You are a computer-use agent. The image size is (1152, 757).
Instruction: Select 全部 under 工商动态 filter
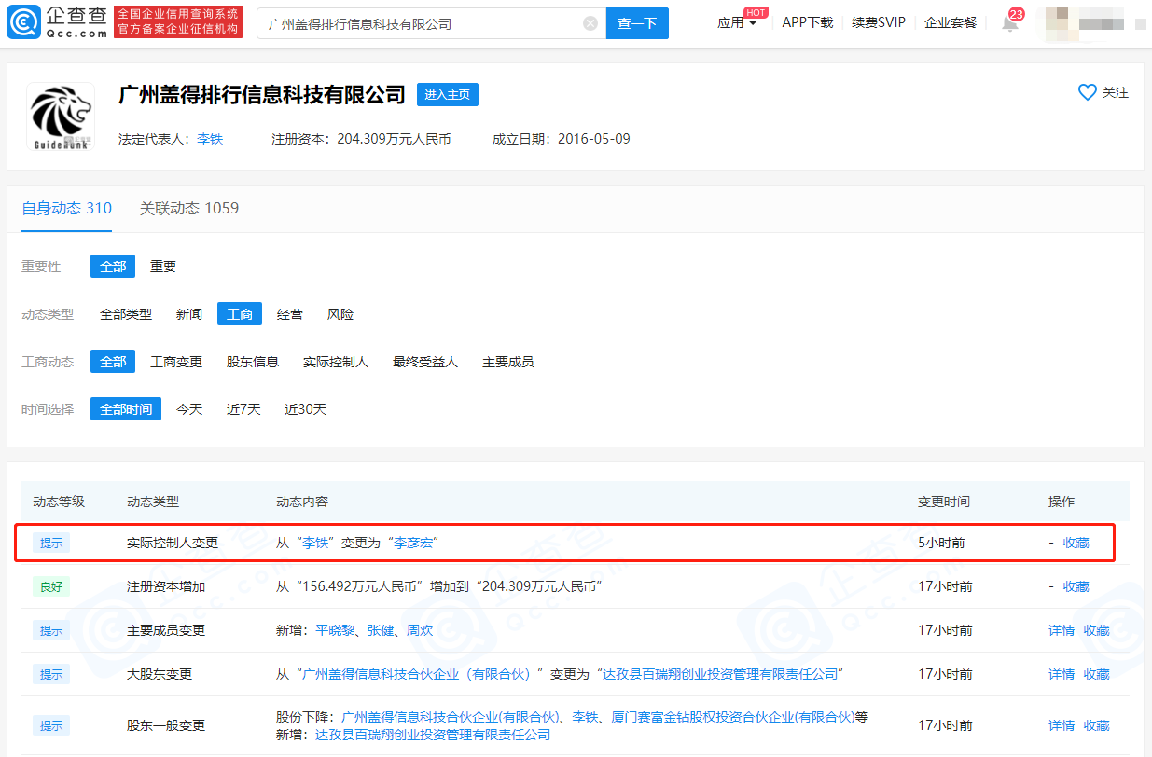coord(113,362)
